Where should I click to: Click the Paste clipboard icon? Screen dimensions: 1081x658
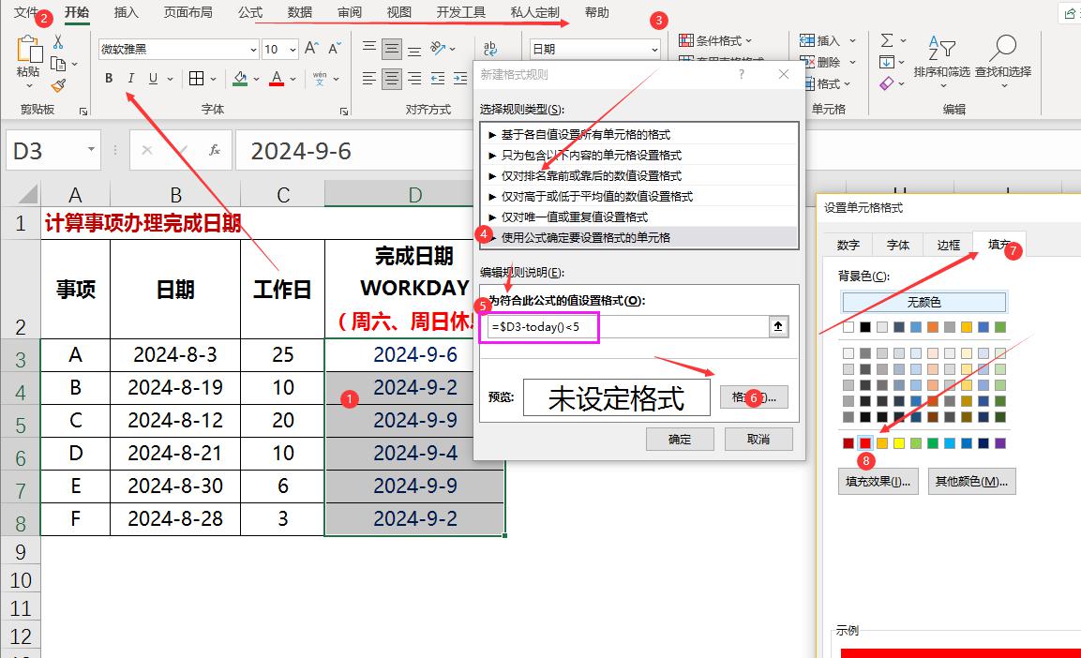[29, 50]
